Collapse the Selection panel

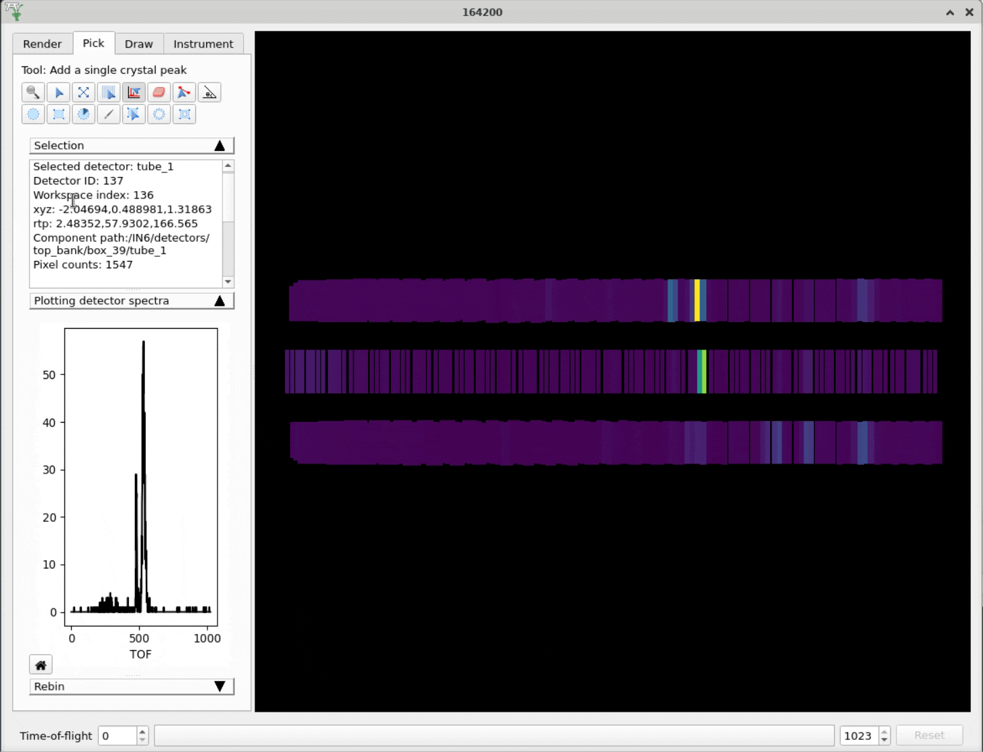click(220, 146)
